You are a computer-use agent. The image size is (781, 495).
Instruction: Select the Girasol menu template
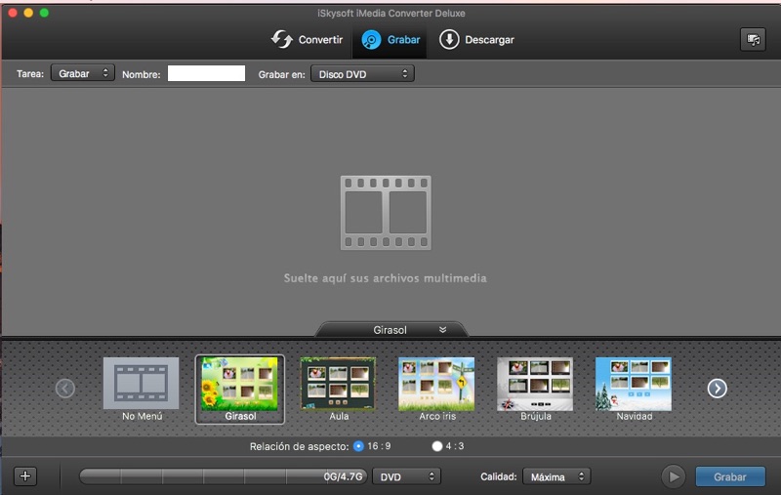click(x=239, y=390)
